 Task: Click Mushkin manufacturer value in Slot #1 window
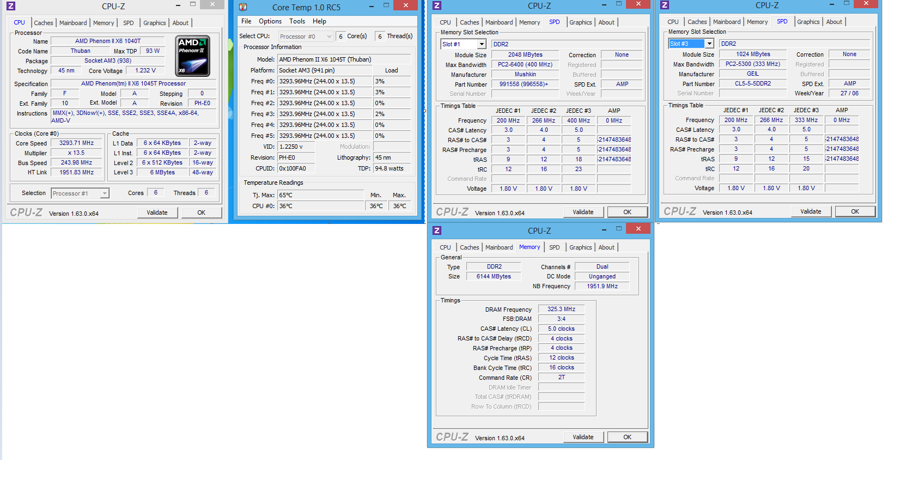click(525, 74)
